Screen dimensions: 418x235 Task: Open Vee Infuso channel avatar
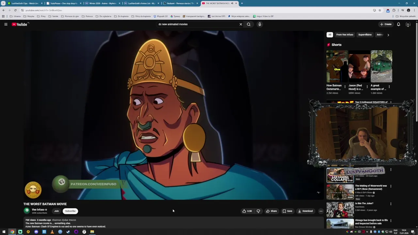[x=27, y=211]
